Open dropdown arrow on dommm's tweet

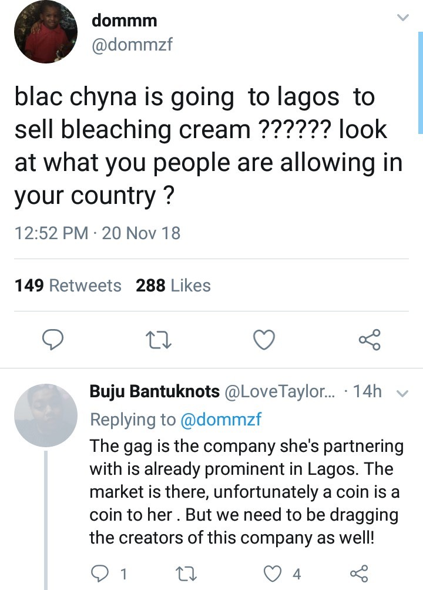402,18
